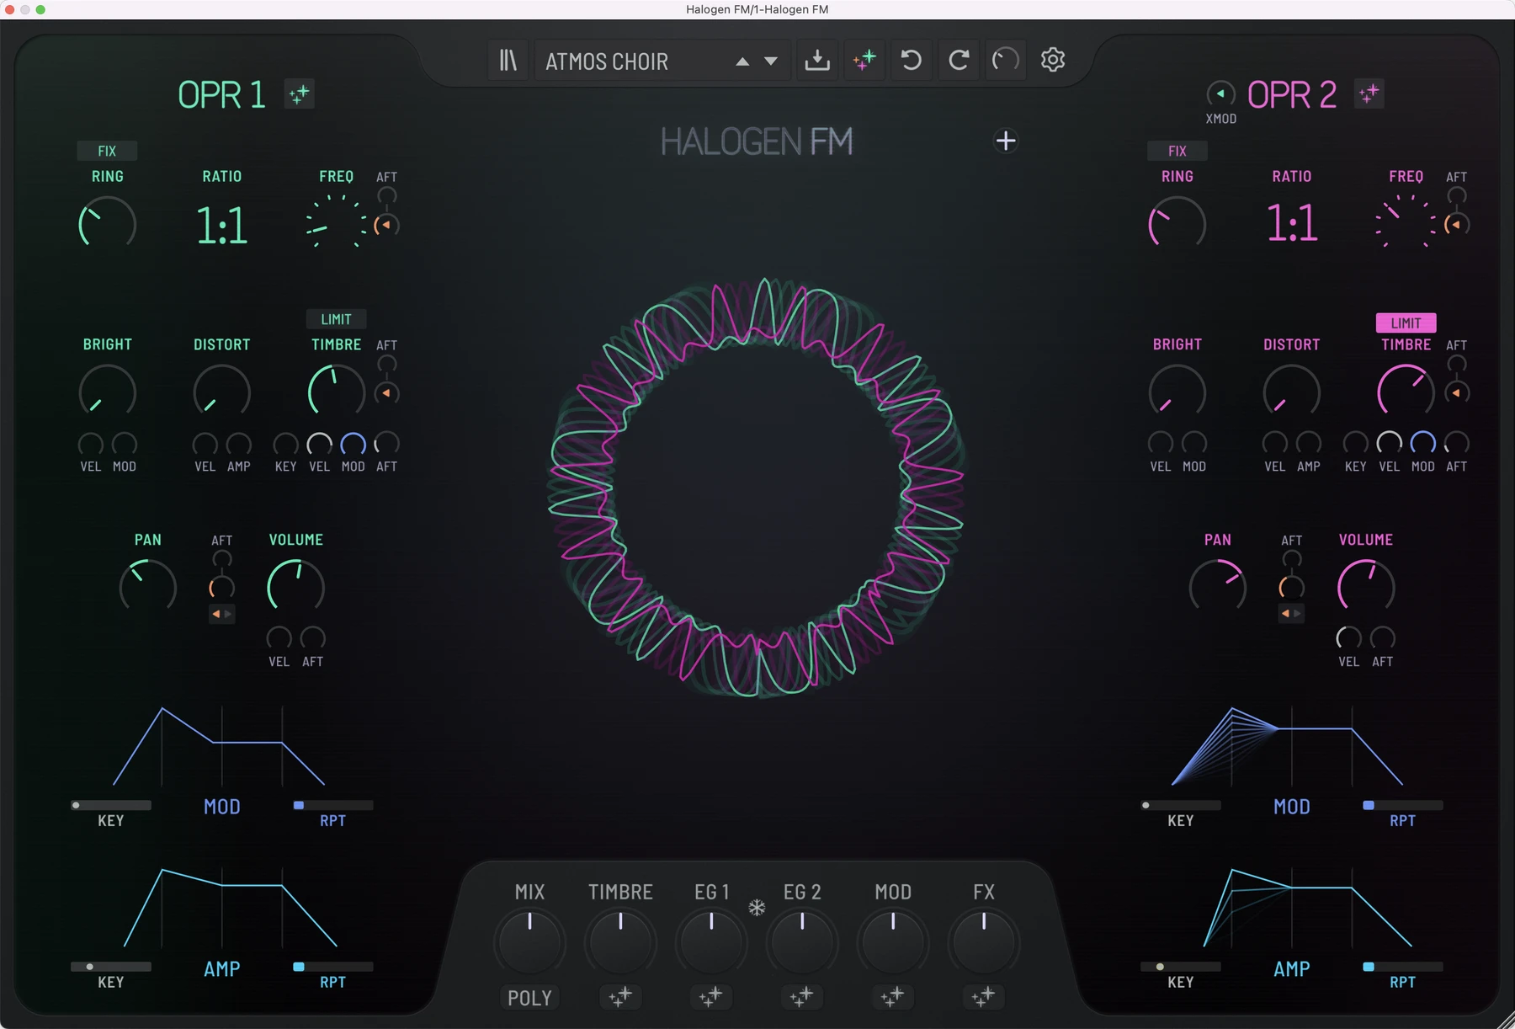Randomize OPR 2 with sparkle icon

point(1369,94)
